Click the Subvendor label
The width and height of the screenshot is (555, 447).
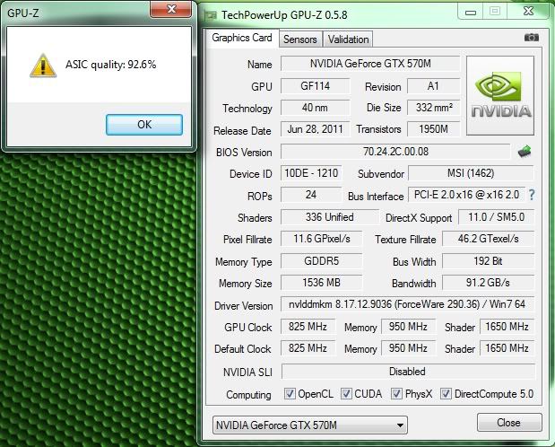point(381,174)
